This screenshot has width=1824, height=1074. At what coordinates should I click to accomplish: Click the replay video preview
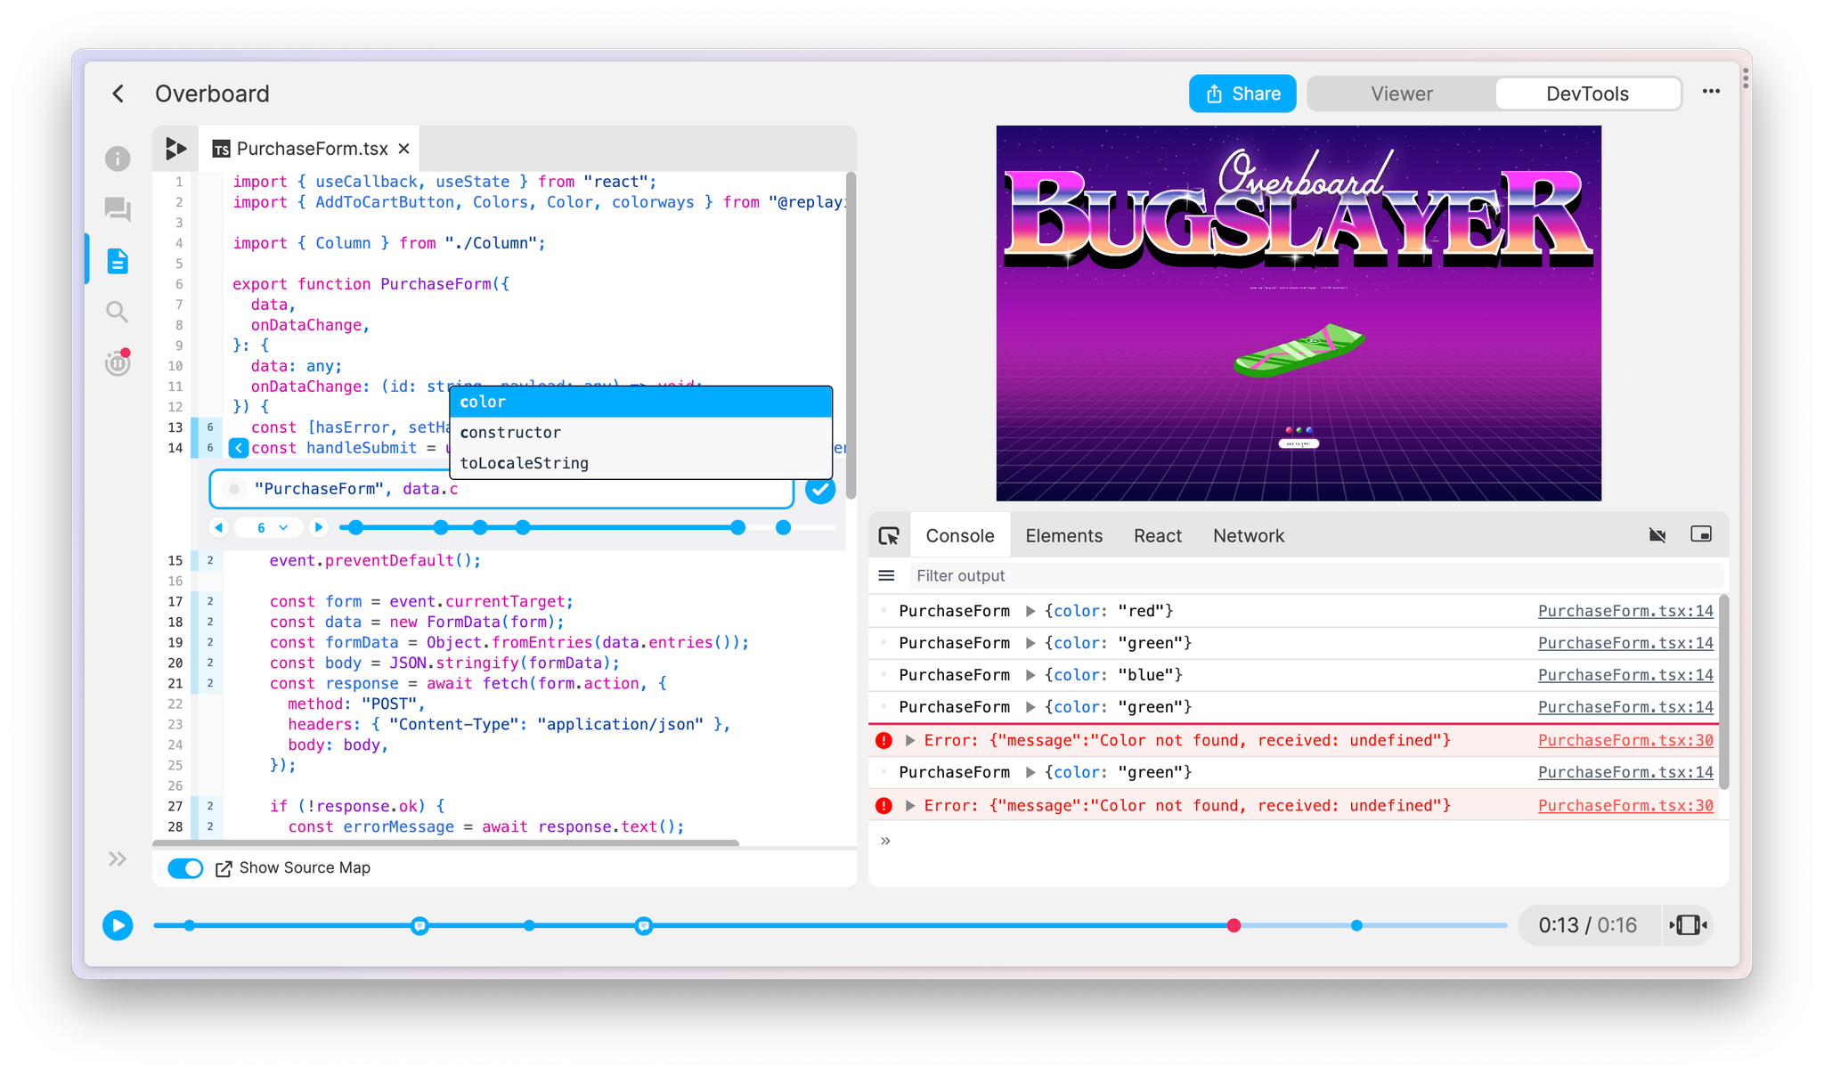1299,313
